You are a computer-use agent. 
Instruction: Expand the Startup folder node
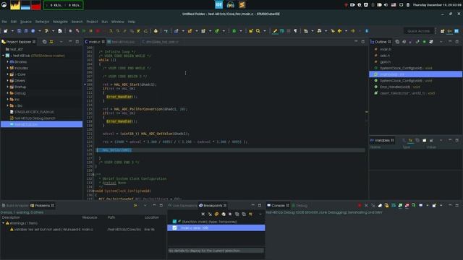coord(8,87)
